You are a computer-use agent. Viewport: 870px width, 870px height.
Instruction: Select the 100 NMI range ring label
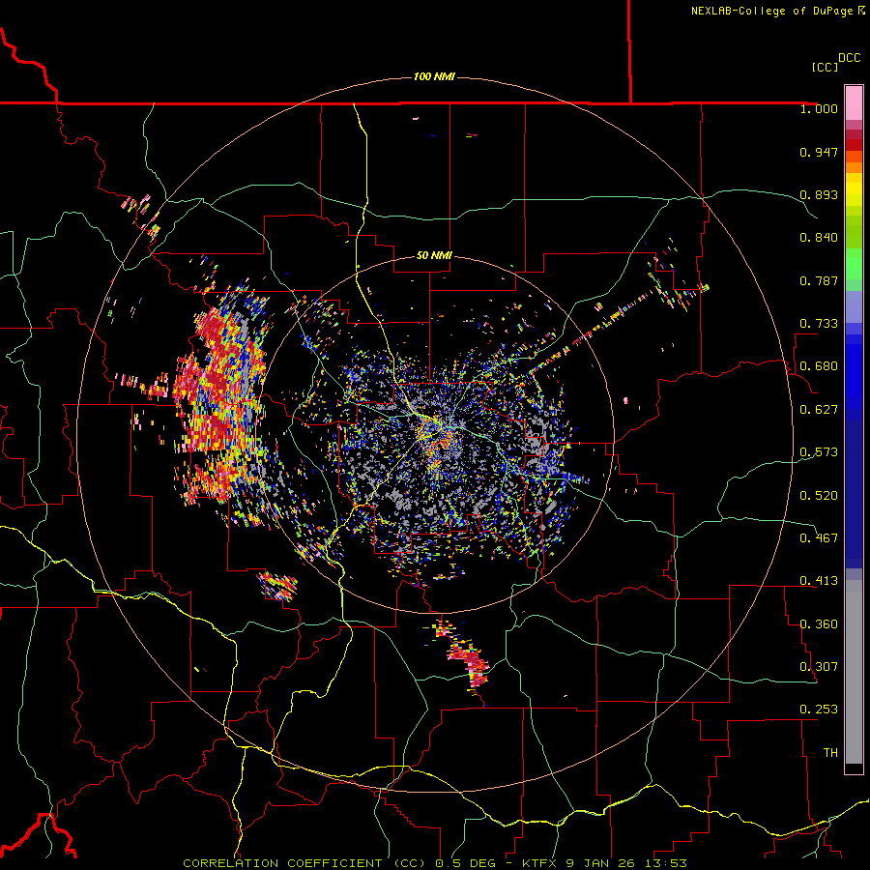434,76
